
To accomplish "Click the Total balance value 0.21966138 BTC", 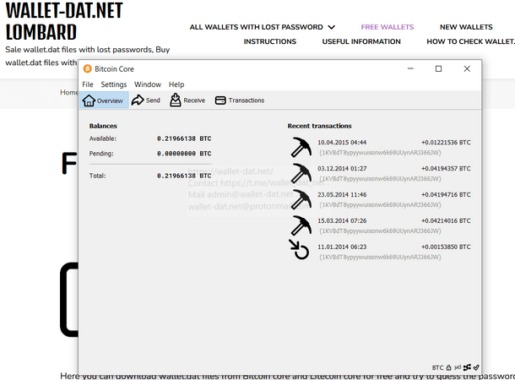I will [184, 176].
